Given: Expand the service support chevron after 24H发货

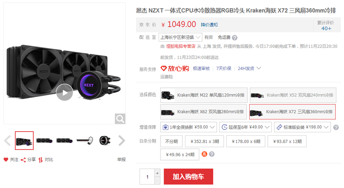Looking at the screenshot, I should coord(259,68).
